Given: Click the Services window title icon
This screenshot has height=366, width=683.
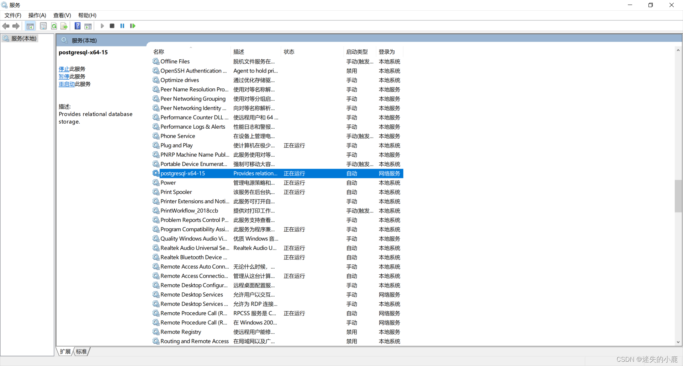Looking at the screenshot, I should [4, 5].
